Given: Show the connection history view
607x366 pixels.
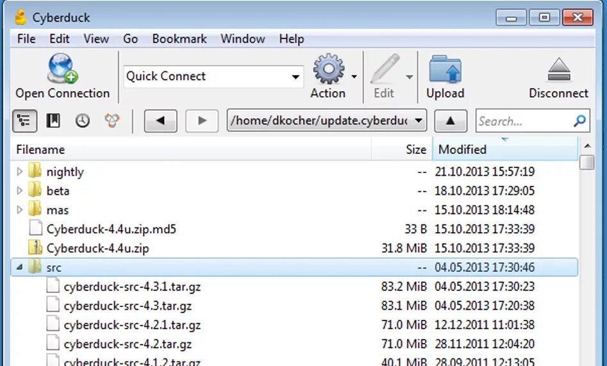Looking at the screenshot, I should pyautogui.click(x=83, y=121).
